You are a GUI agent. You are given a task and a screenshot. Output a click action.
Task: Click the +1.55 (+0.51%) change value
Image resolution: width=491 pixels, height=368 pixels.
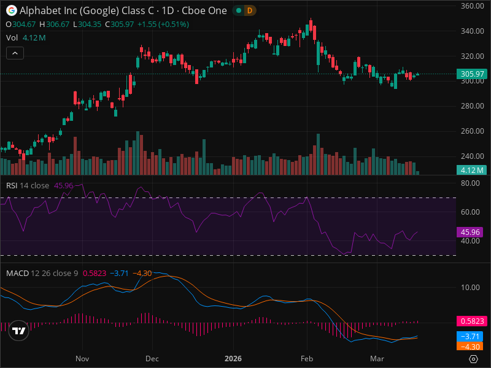163,25
